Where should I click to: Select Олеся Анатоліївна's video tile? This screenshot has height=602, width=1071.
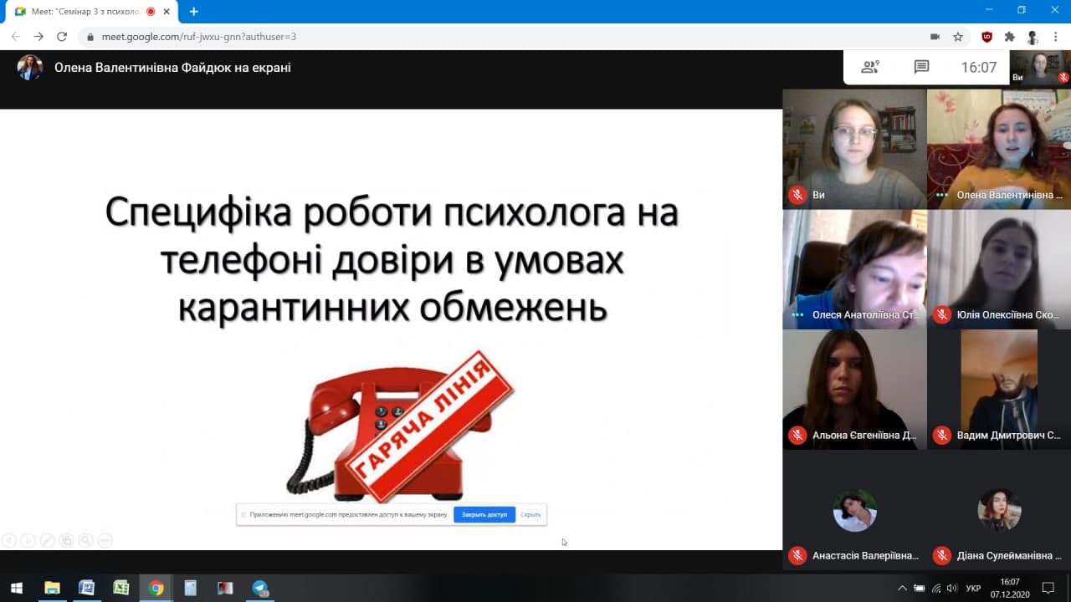(854, 269)
